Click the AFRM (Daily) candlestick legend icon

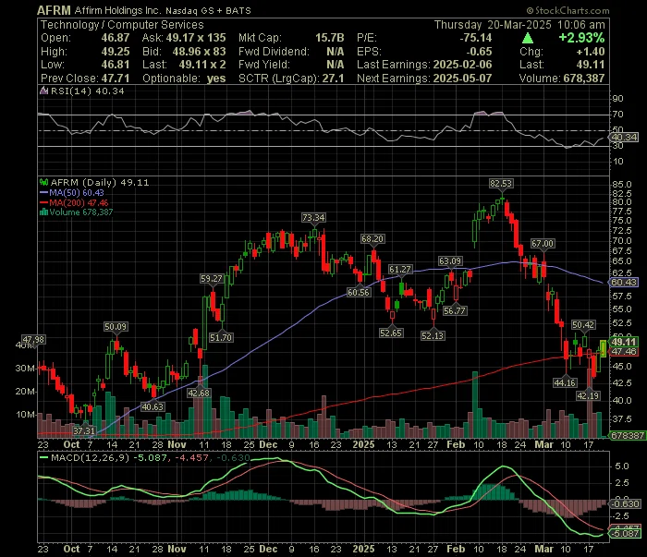point(43,182)
